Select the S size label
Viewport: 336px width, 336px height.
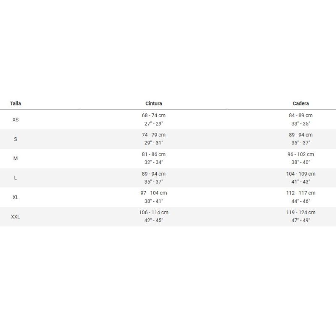pyautogui.click(x=16, y=139)
